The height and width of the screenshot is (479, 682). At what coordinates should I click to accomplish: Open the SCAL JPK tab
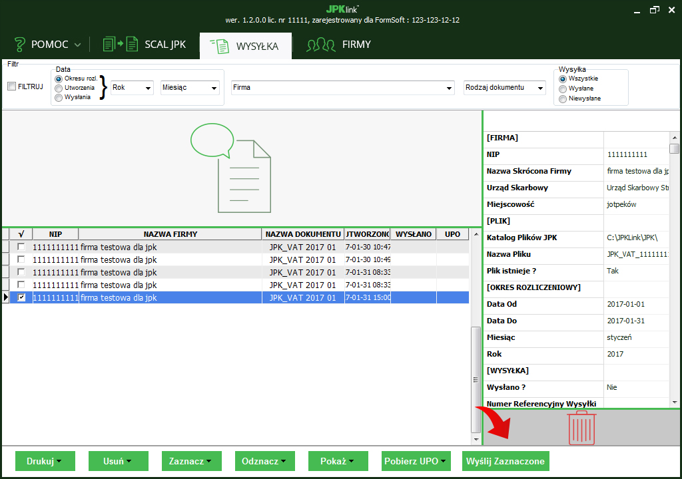point(165,45)
